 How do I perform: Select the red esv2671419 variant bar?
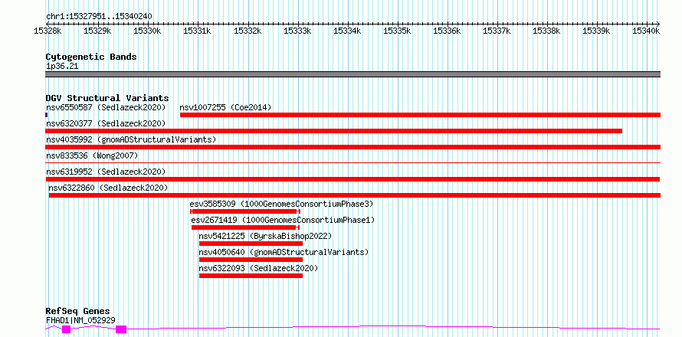(245, 227)
